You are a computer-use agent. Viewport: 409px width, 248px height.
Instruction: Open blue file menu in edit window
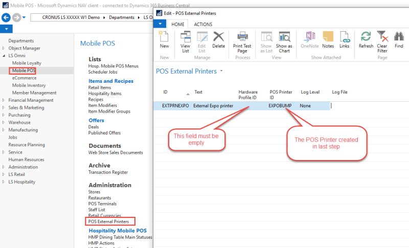tap(160, 24)
